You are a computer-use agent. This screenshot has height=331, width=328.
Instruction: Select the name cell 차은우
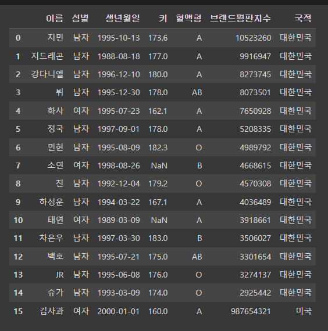(51, 238)
